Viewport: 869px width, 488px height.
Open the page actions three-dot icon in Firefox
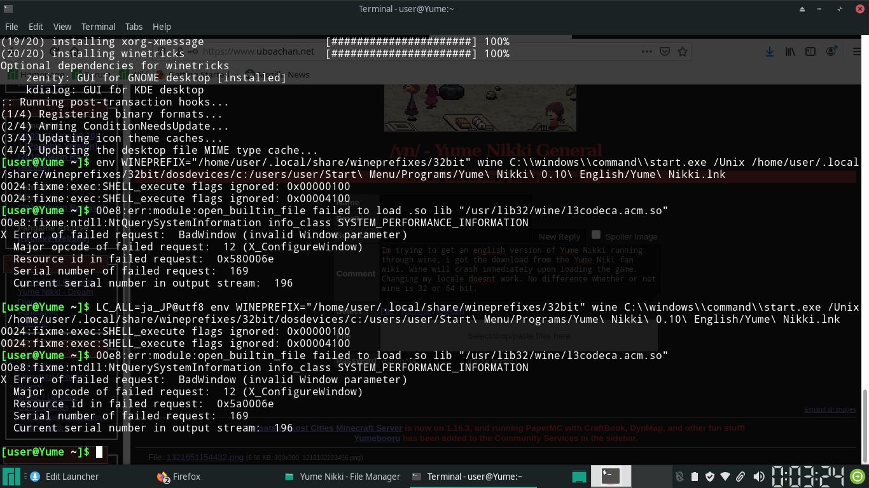tap(646, 52)
